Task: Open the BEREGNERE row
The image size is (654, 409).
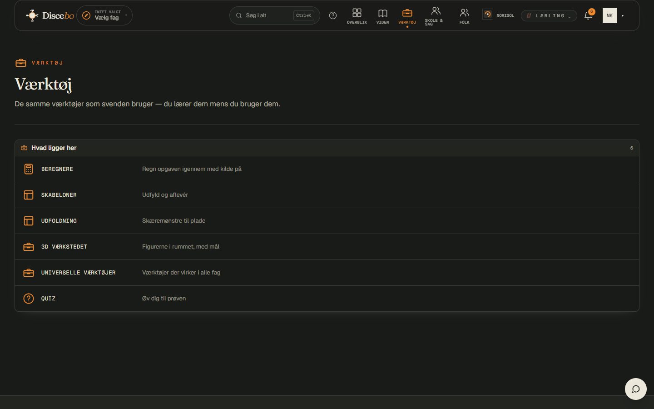Action: click(x=327, y=169)
